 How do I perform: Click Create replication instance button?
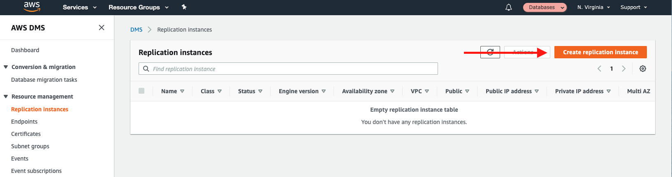(600, 52)
